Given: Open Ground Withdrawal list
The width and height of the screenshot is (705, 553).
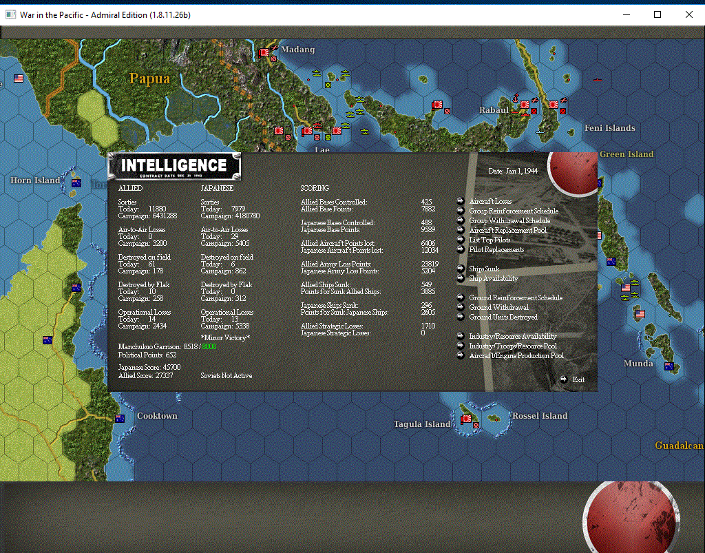Looking at the screenshot, I should click(x=498, y=308).
